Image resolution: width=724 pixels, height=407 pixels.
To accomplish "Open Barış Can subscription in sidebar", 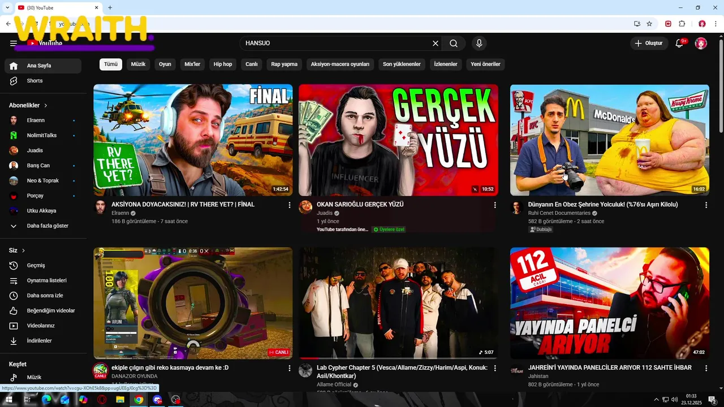I will [x=43, y=166].
